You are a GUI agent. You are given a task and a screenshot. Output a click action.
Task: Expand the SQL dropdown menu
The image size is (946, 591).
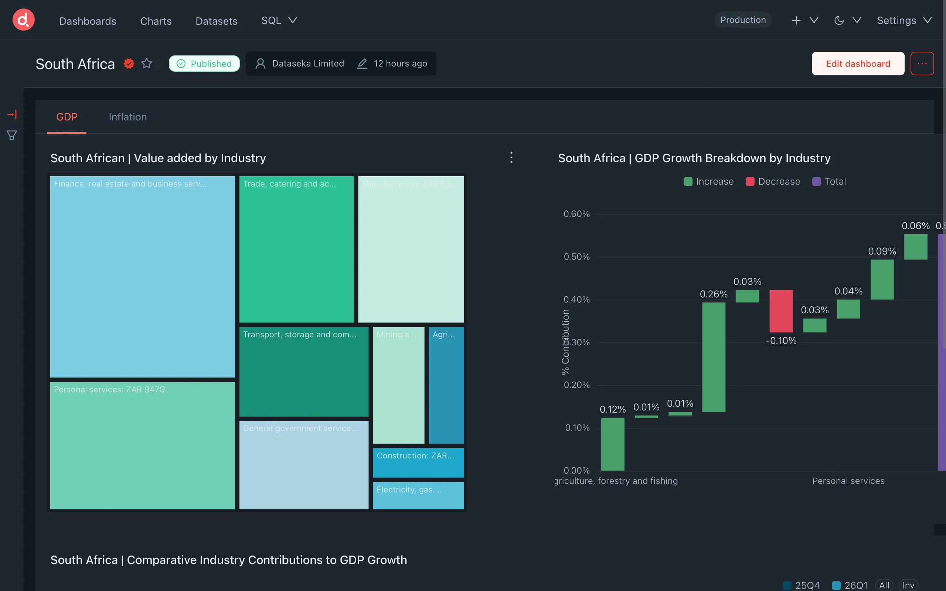coord(279,20)
